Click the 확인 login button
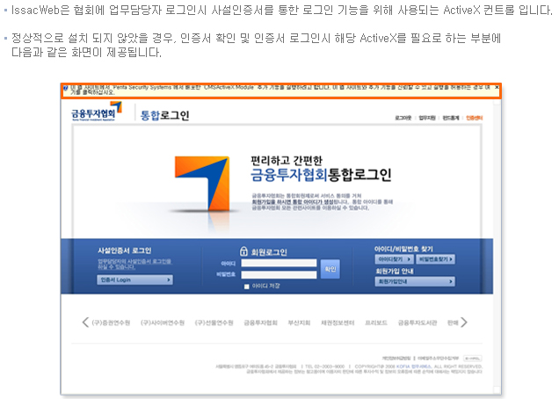Viewport: 559px width, 399px height. pyautogui.click(x=330, y=269)
